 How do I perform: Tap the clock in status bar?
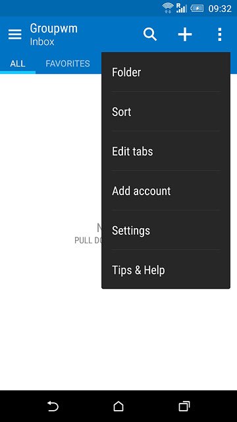click(220, 9)
